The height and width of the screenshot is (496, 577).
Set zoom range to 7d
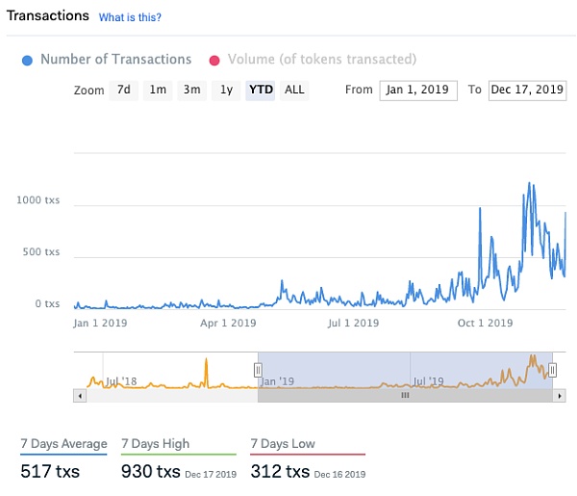123,90
